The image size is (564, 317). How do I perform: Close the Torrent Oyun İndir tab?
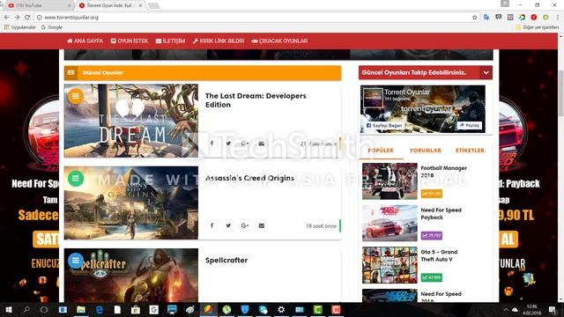point(140,5)
